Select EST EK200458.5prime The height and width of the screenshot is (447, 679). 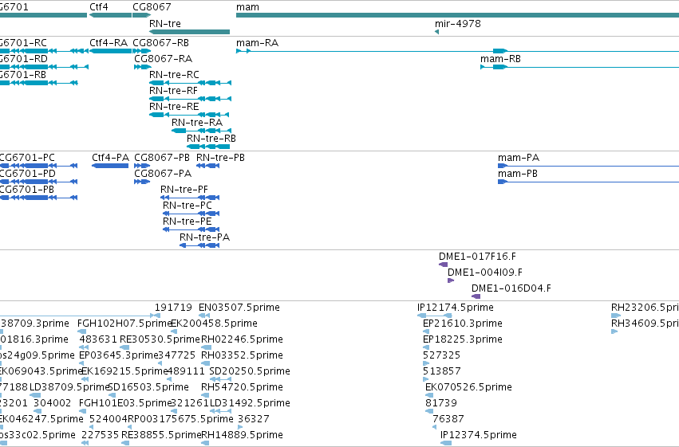215,323
